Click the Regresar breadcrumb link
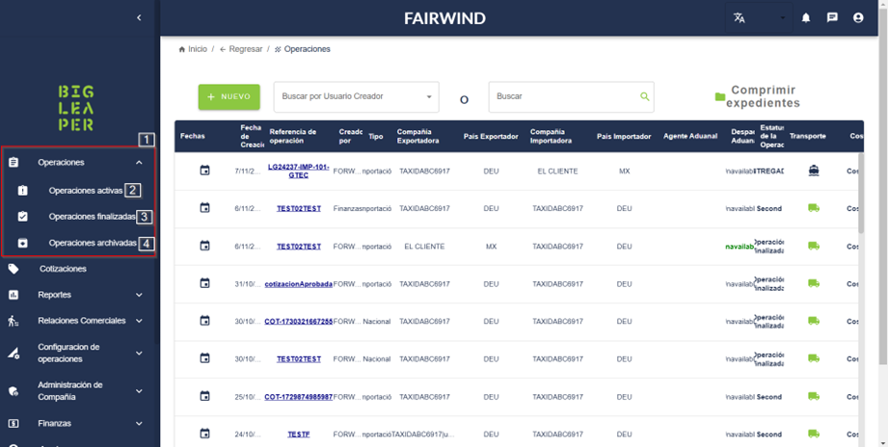Screen dimensions: 888x447 241,49
